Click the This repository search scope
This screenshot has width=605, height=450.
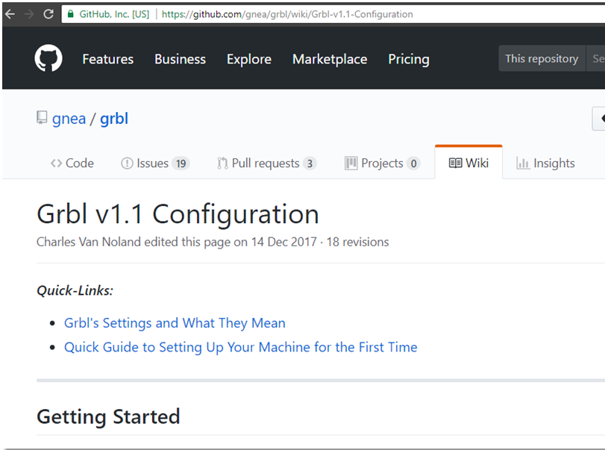point(542,58)
